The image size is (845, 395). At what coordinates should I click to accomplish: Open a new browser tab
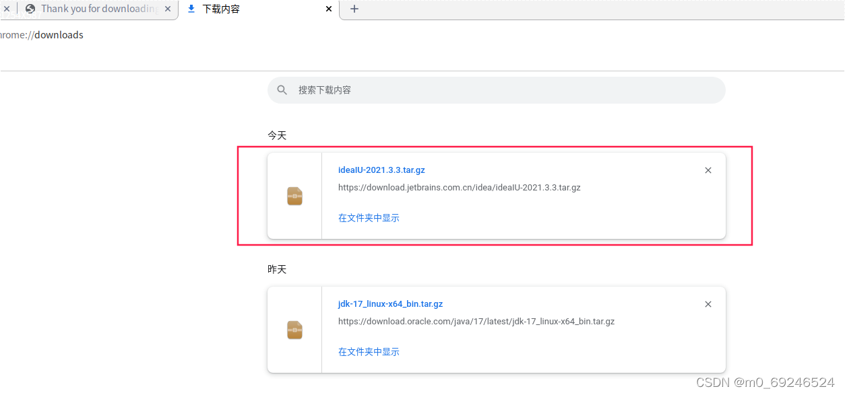coord(354,9)
